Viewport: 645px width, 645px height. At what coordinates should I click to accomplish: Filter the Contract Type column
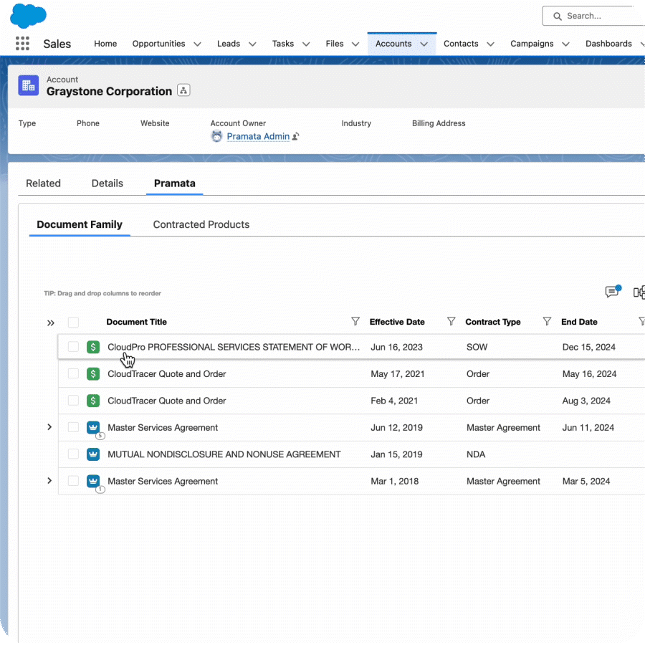(547, 322)
